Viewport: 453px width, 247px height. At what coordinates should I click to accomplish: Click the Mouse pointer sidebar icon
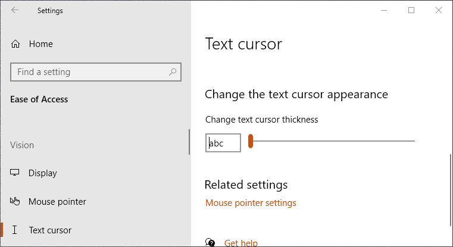pyautogui.click(x=15, y=202)
